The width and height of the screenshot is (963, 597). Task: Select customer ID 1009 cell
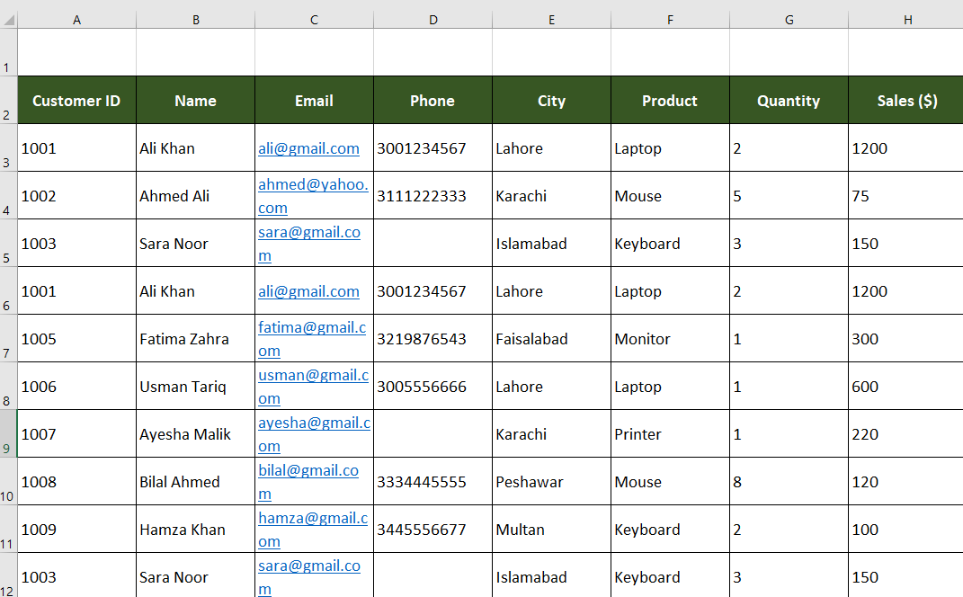tap(76, 529)
